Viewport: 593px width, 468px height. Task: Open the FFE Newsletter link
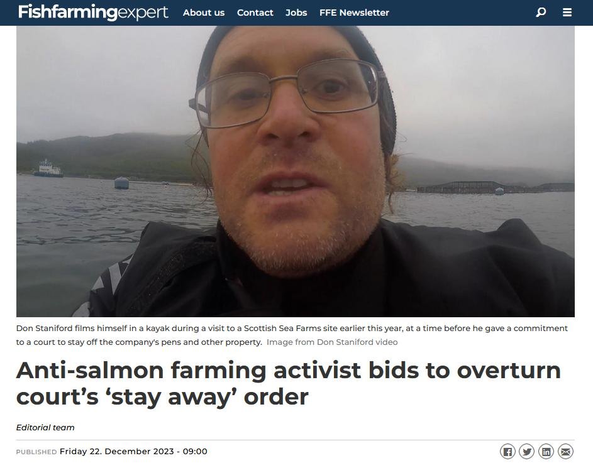354,13
